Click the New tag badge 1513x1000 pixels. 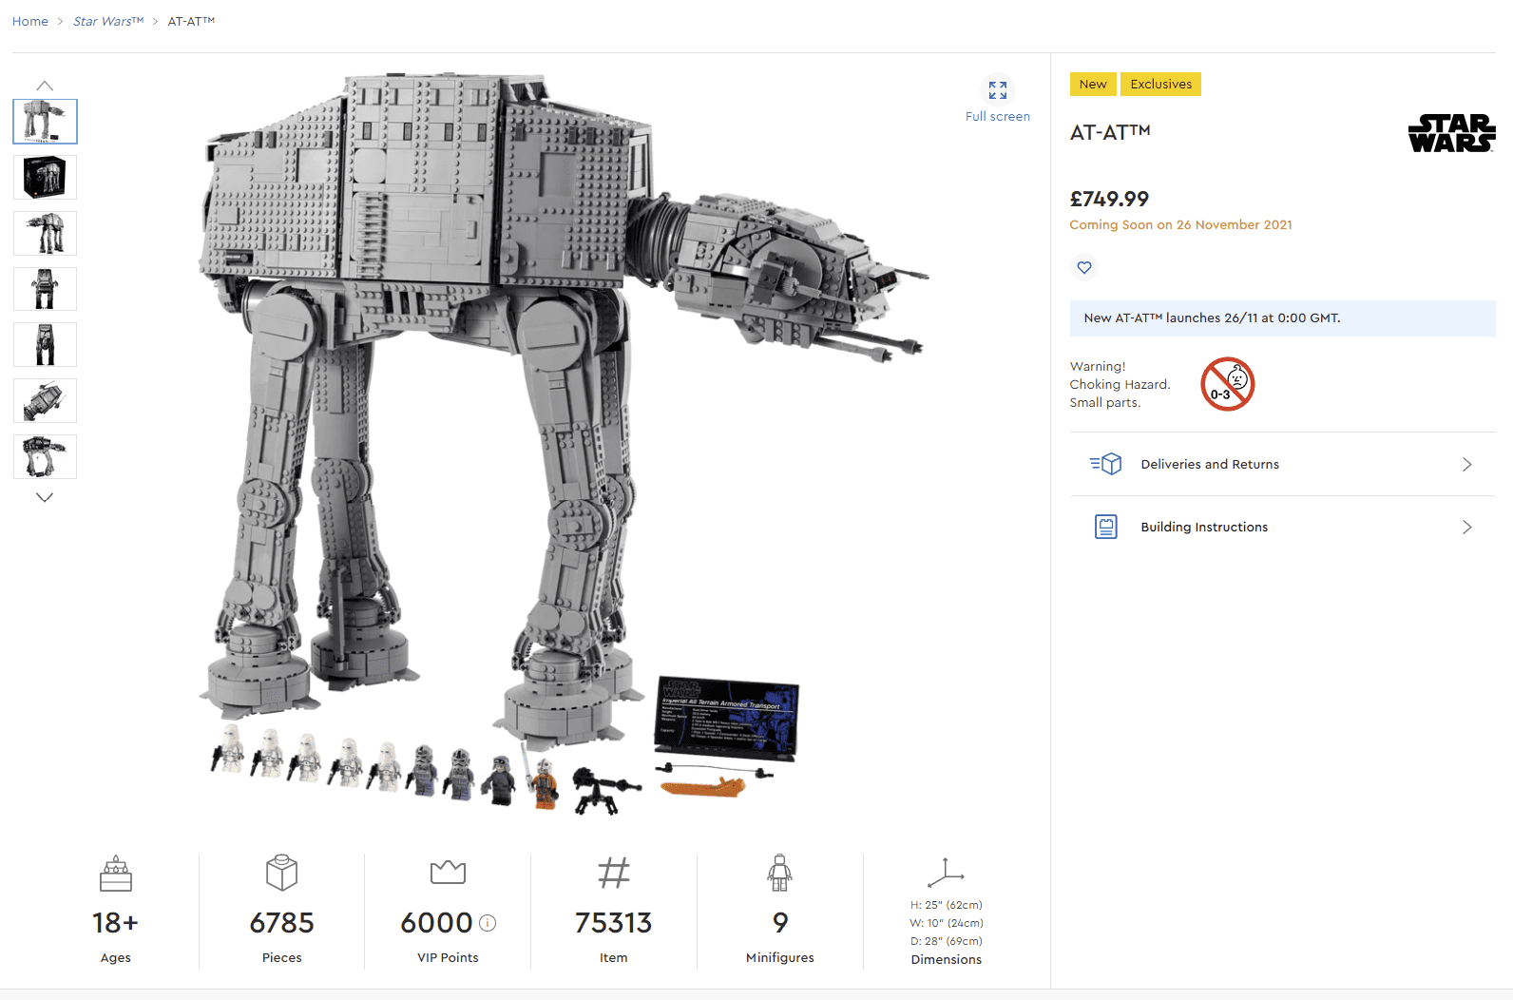[1093, 85]
